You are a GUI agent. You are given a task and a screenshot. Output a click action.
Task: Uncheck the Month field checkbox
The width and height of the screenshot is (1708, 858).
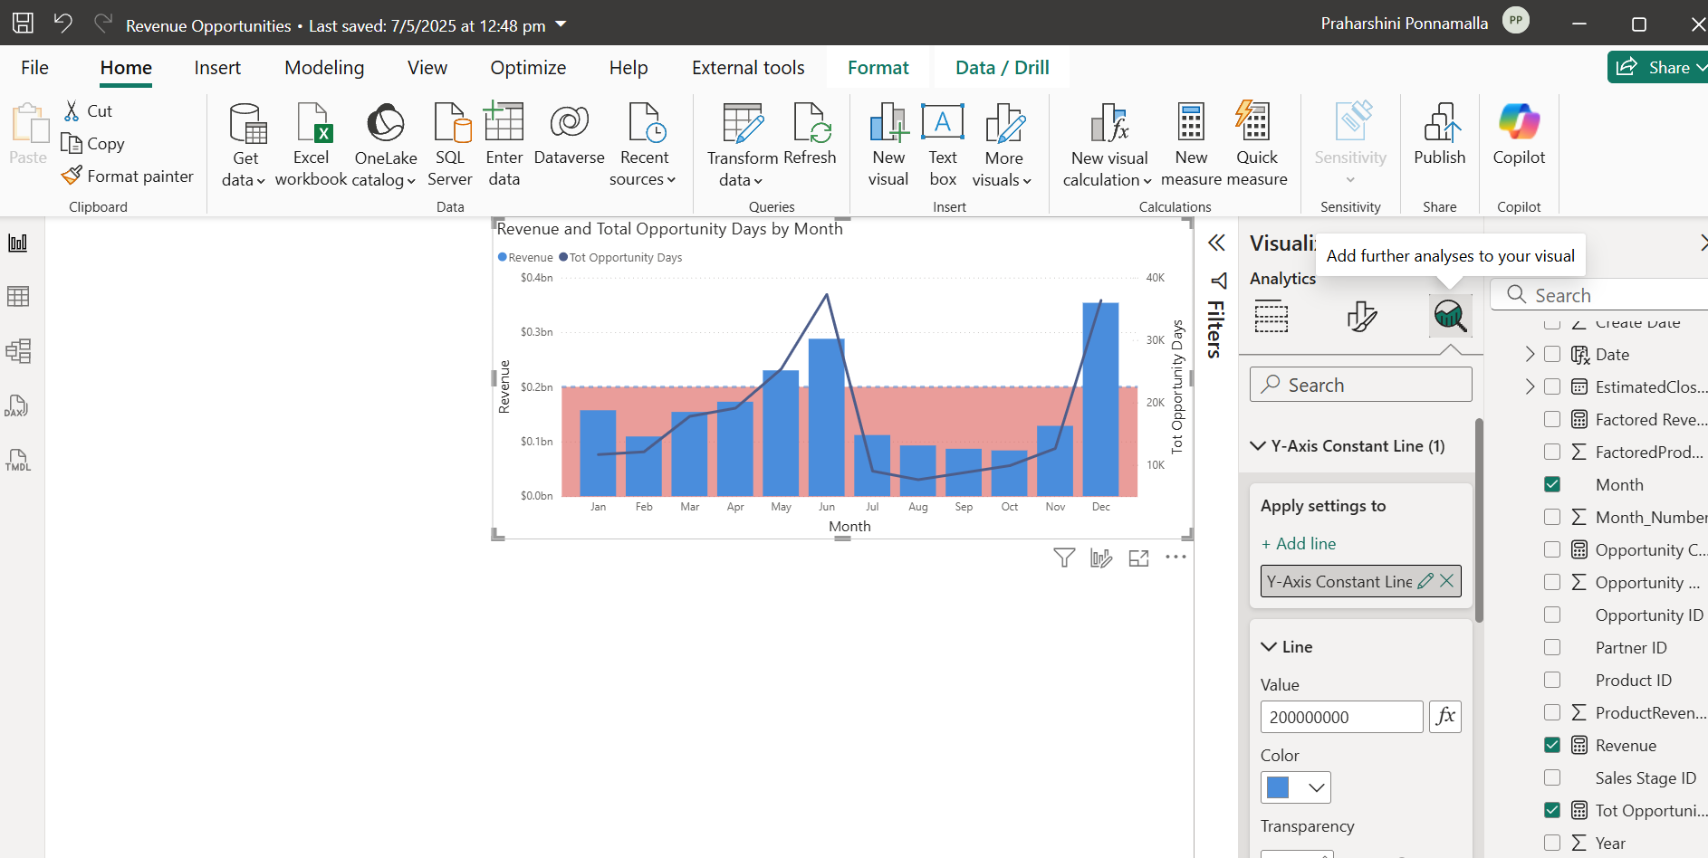[1552, 484]
